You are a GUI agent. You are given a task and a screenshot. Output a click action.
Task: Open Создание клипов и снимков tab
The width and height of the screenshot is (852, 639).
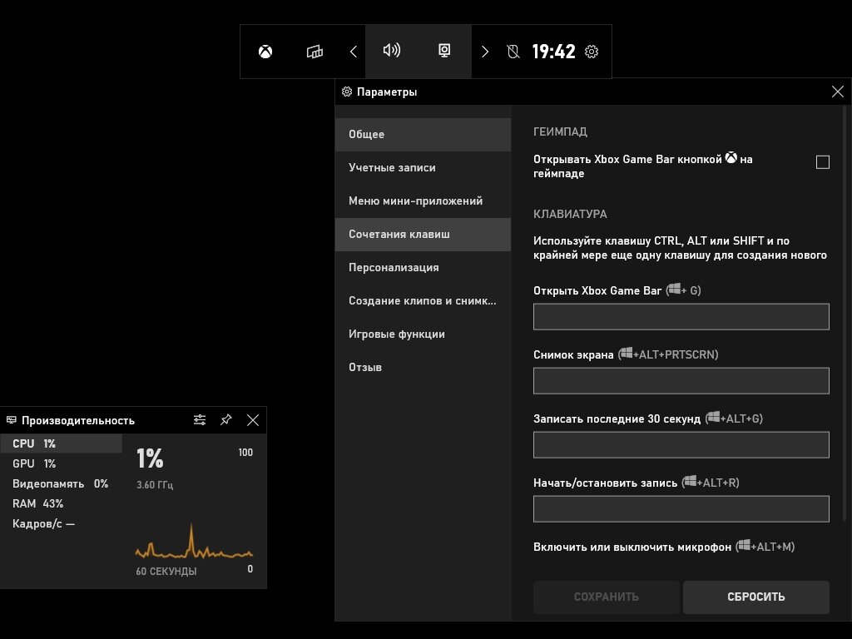pyautogui.click(x=423, y=300)
